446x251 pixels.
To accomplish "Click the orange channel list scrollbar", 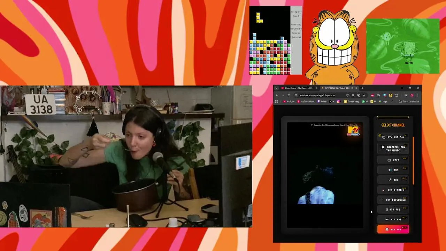I will click(413, 160).
